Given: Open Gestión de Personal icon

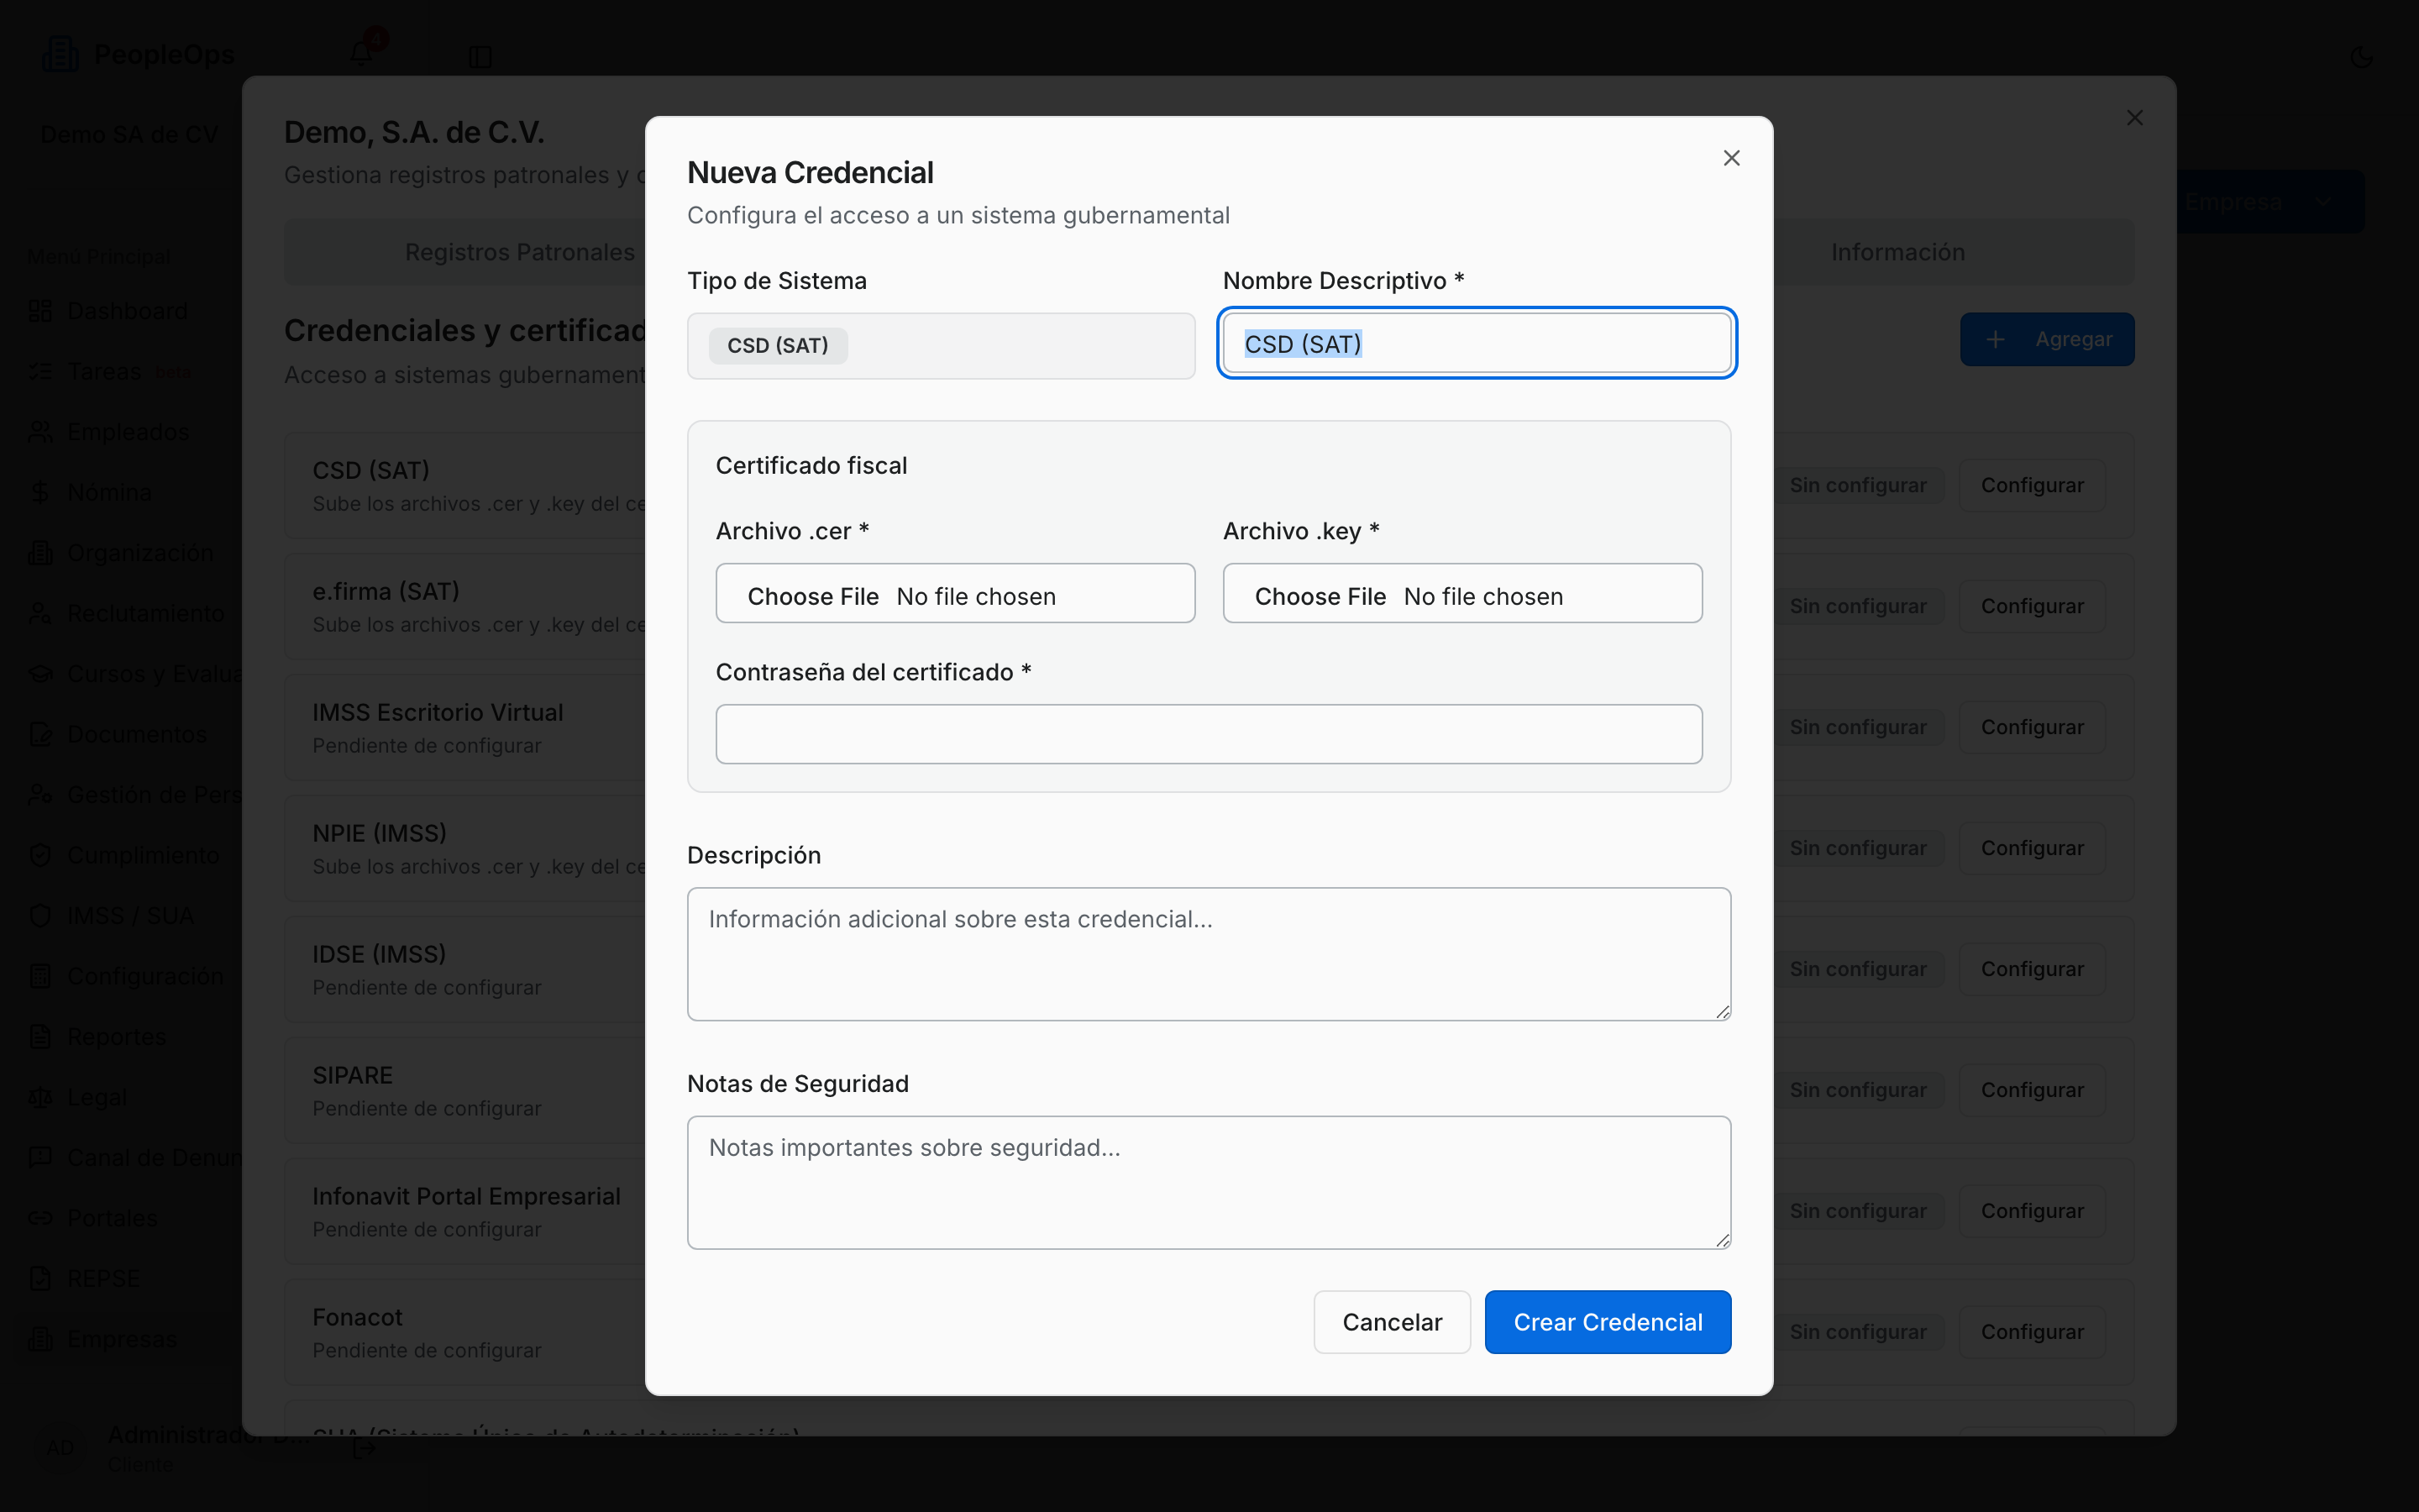Looking at the screenshot, I should tap(40, 795).
